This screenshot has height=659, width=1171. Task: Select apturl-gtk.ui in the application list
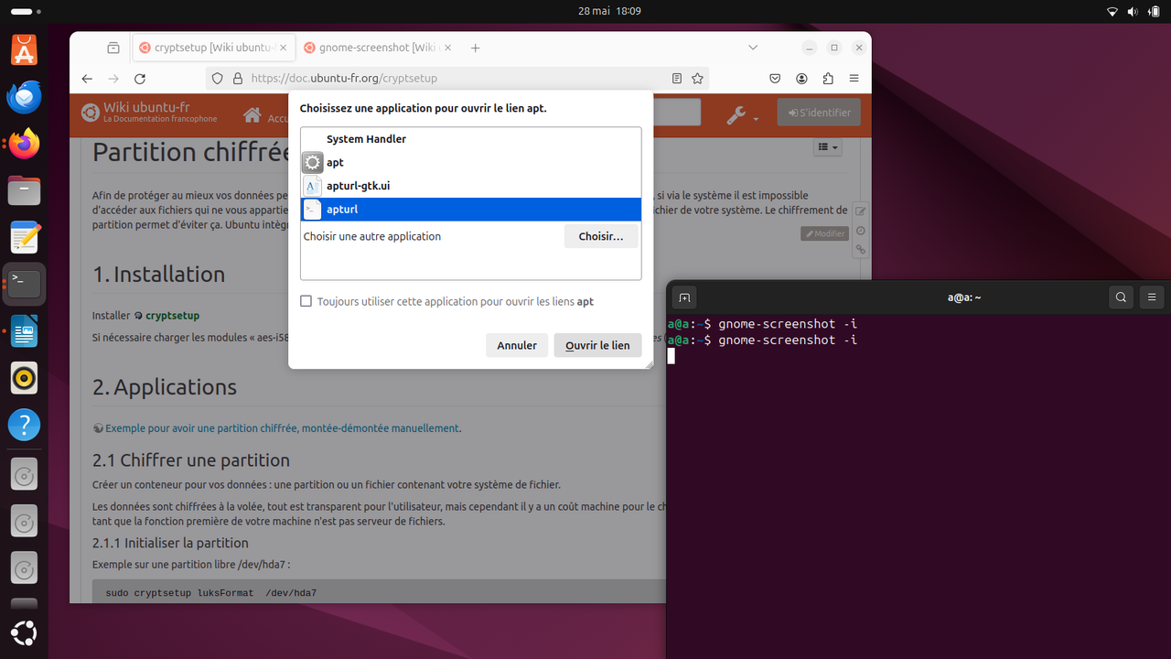tap(471, 186)
